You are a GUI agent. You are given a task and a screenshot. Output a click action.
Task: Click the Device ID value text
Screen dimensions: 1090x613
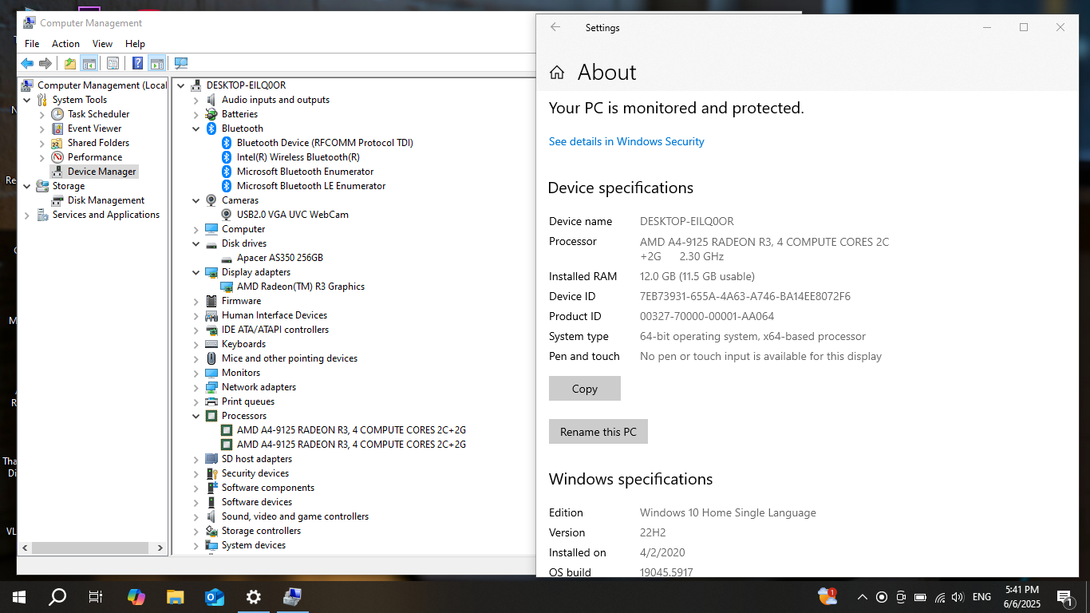point(745,296)
